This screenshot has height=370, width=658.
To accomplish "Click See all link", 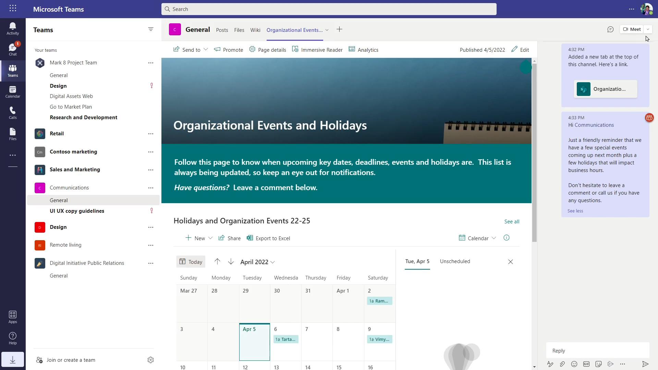I will pyautogui.click(x=512, y=222).
